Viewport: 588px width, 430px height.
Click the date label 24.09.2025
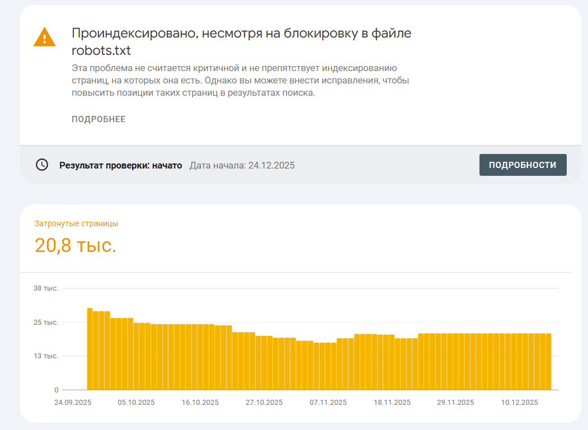pos(73,402)
